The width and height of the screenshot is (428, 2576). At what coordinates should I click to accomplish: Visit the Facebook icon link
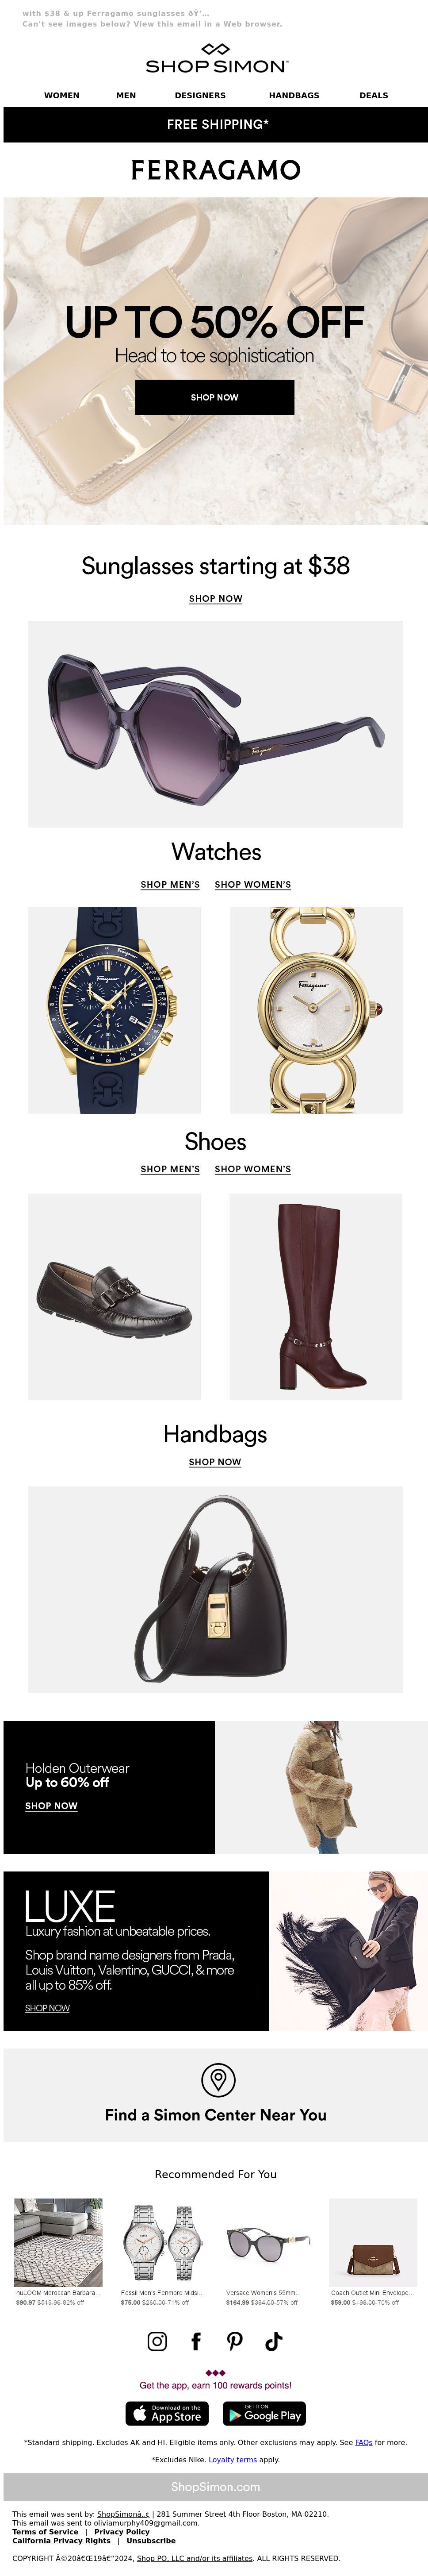pos(196,2341)
